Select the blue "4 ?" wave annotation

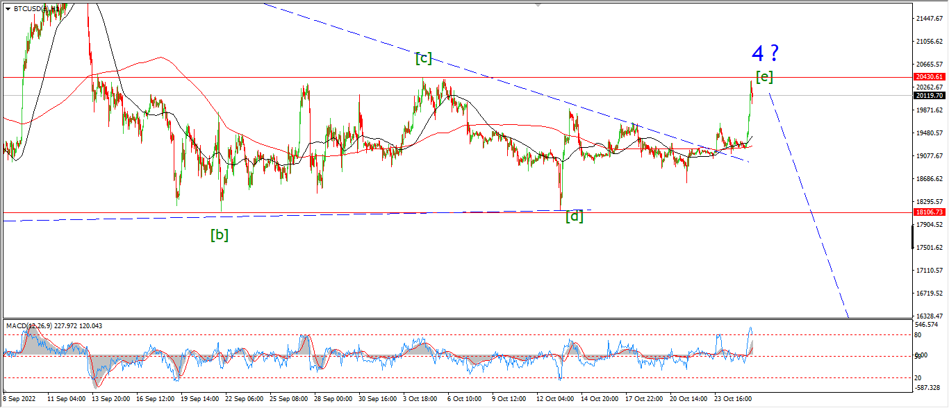764,53
